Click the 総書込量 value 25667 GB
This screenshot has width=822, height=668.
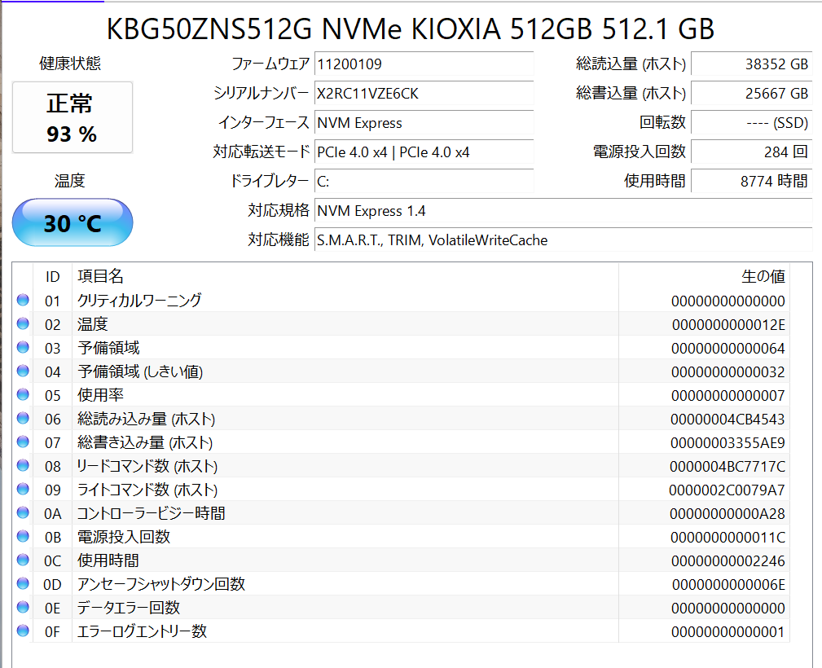(x=751, y=94)
